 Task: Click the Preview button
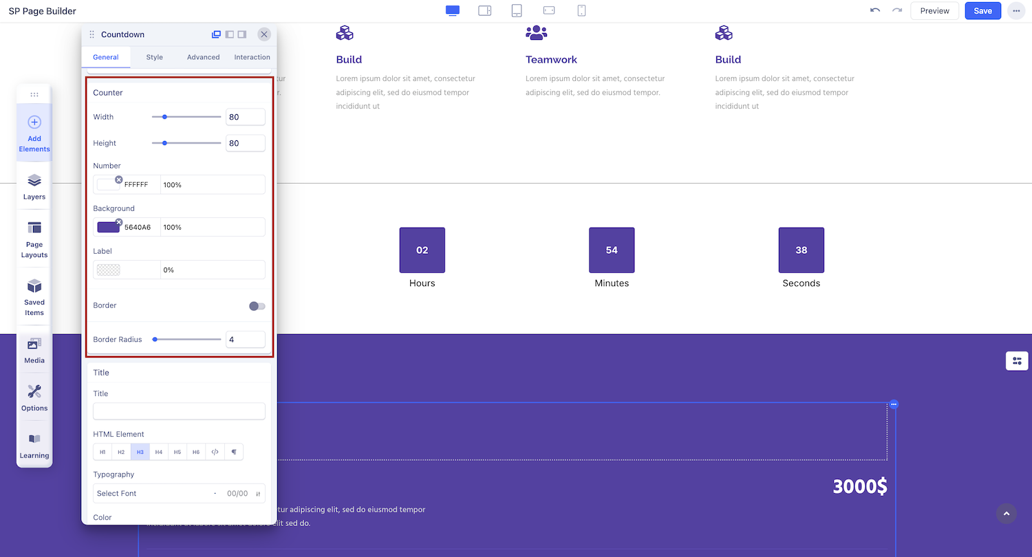click(934, 11)
